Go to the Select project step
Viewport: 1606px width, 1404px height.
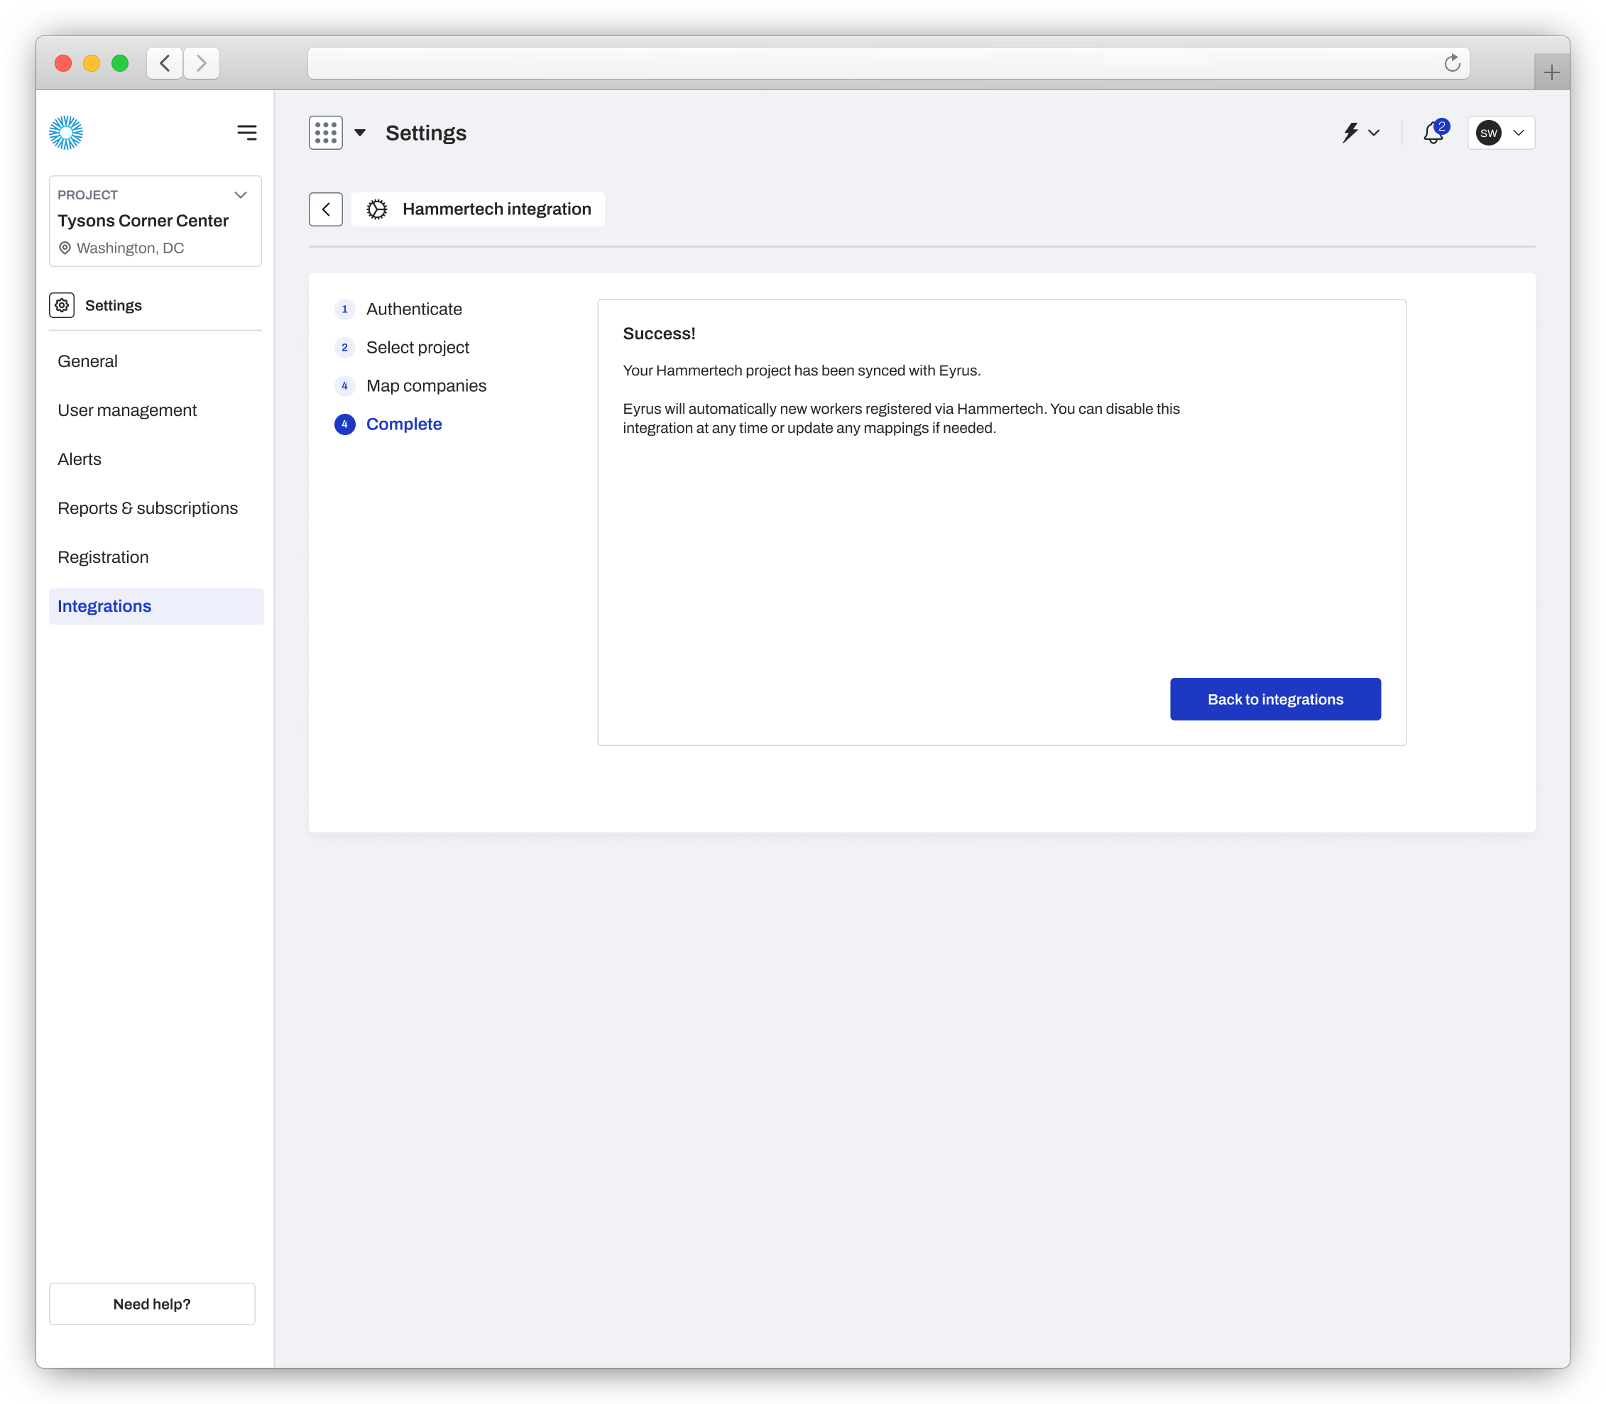401,347
